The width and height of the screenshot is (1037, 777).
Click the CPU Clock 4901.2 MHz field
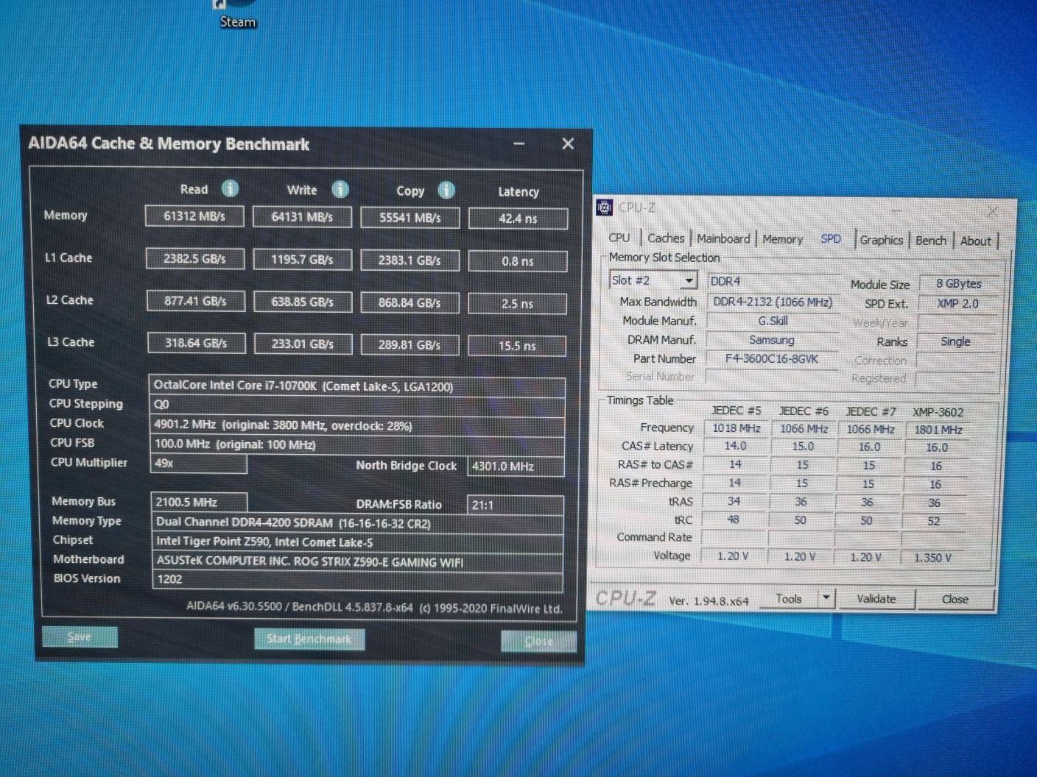(357, 425)
